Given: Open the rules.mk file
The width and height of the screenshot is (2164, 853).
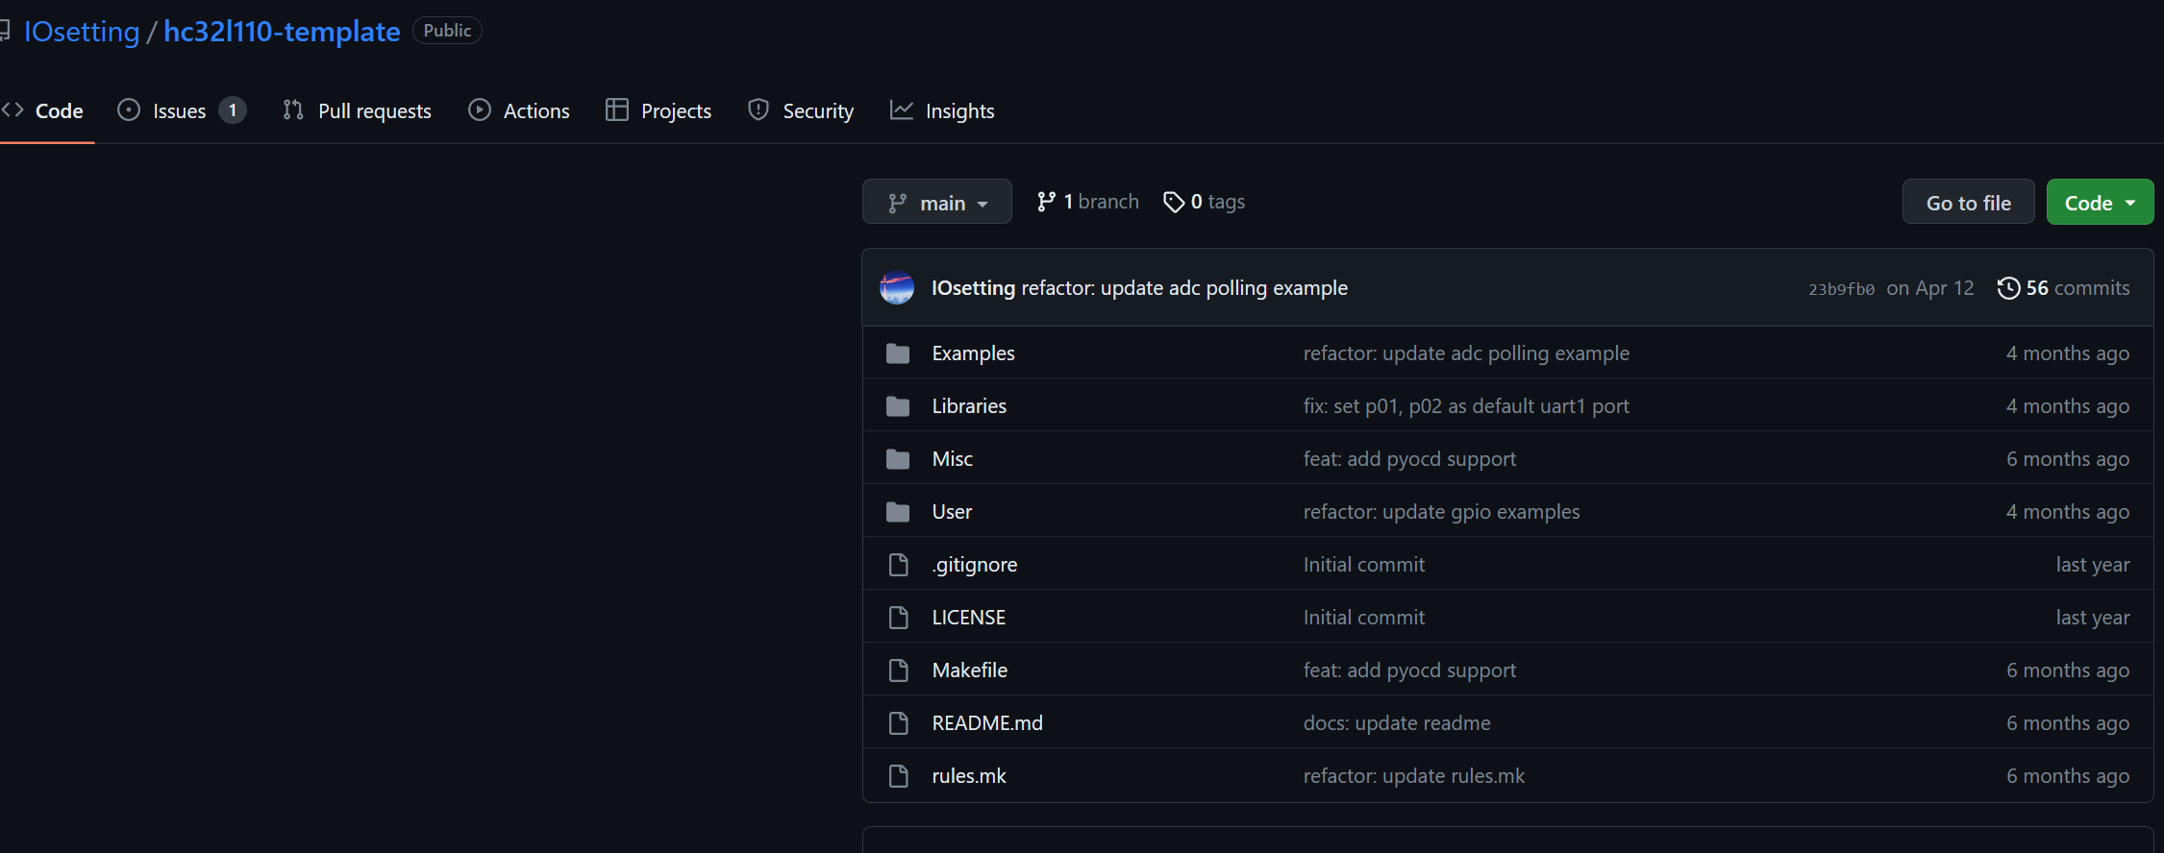Looking at the screenshot, I should coord(969,776).
